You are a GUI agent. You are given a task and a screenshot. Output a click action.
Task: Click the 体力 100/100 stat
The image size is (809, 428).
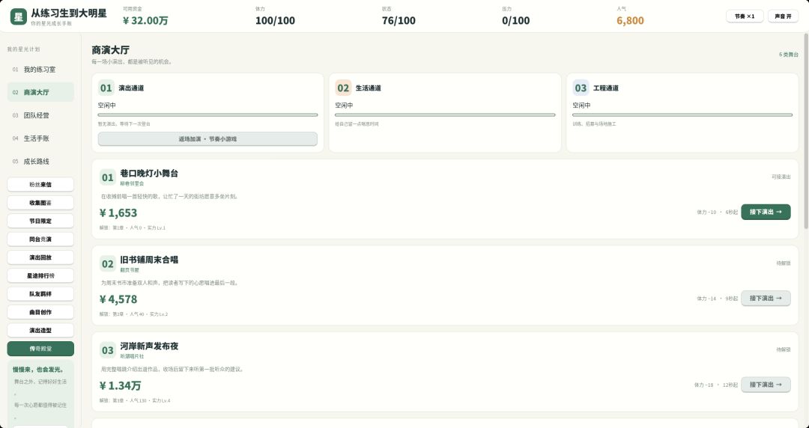point(275,21)
